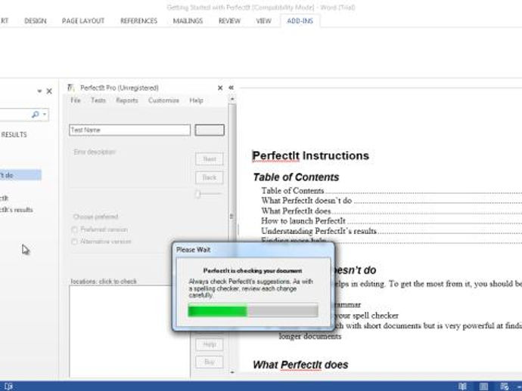This screenshot has width=522, height=391.
Task: Click the Buy button in PerfectIt panel
Action: [x=210, y=362]
